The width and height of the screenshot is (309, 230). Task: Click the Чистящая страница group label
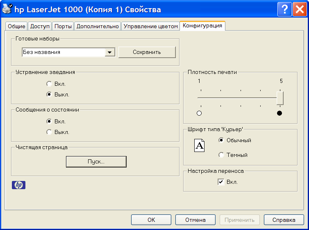[41, 147]
